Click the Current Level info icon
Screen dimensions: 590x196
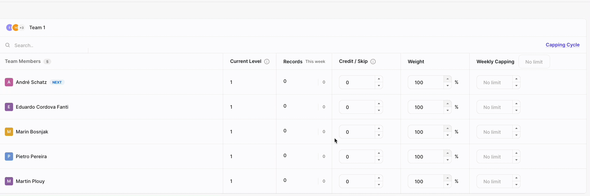tap(267, 62)
